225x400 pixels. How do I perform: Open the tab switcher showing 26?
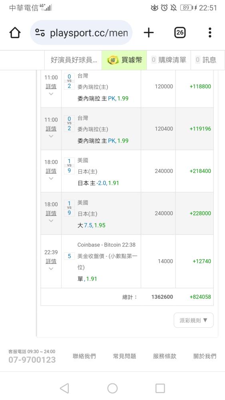180,33
